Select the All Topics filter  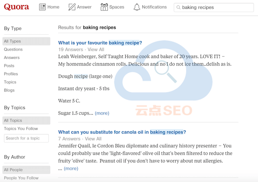[26, 120]
